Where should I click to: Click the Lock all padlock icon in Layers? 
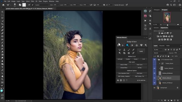tap(168, 56)
